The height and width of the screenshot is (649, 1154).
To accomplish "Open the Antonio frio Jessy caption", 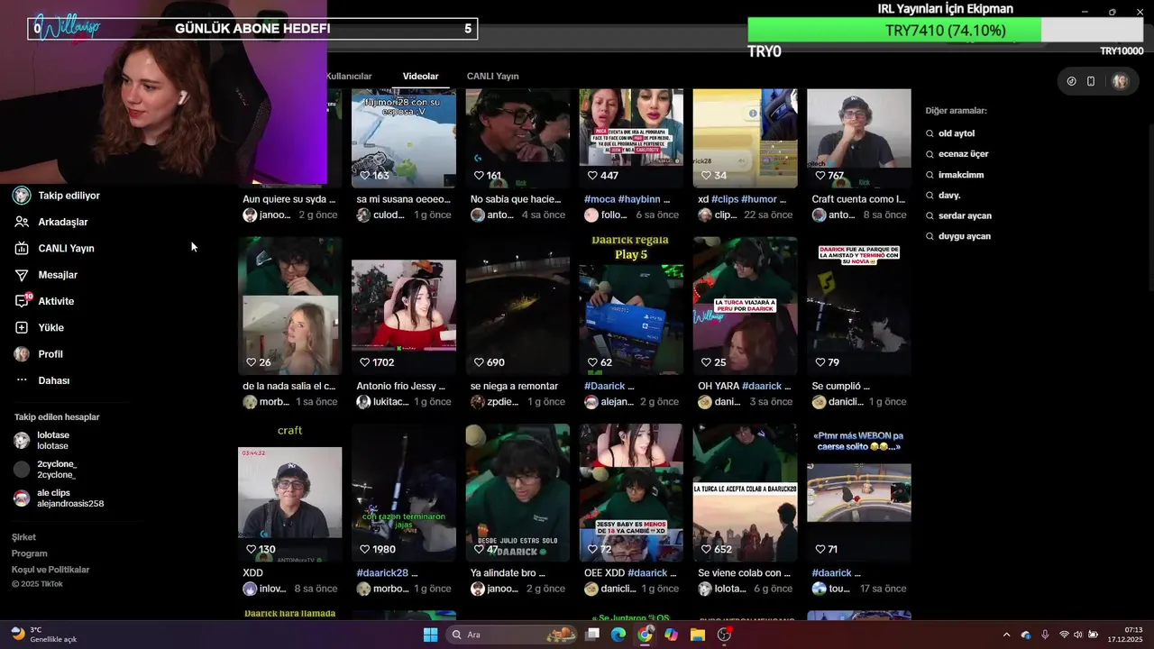I will (401, 386).
